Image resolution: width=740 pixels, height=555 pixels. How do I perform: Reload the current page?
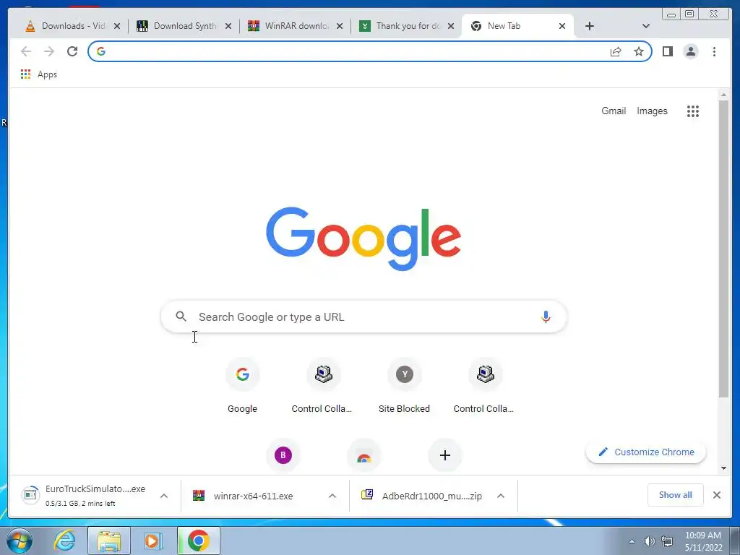tap(72, 51)
